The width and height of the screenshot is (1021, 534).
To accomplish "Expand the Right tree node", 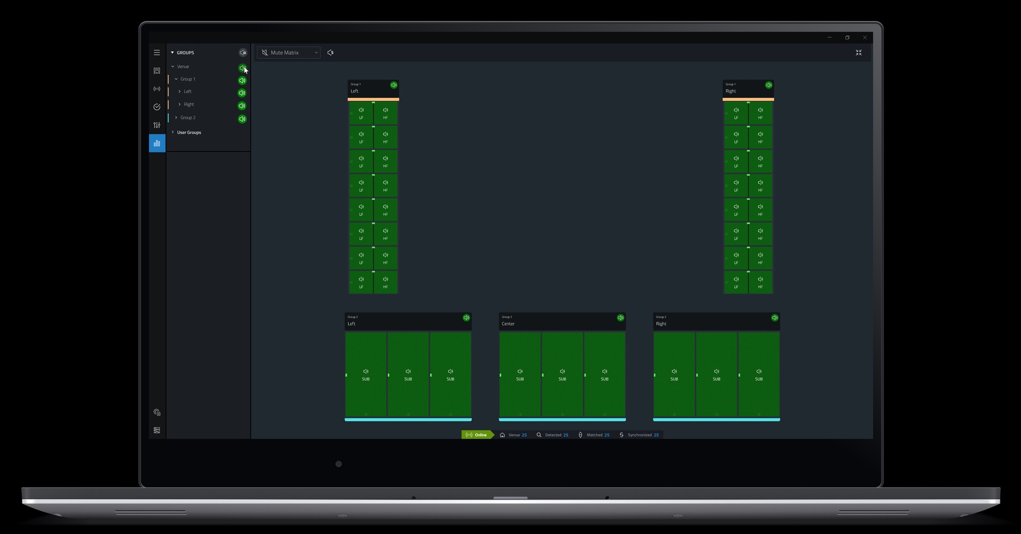I will [180, 104].
